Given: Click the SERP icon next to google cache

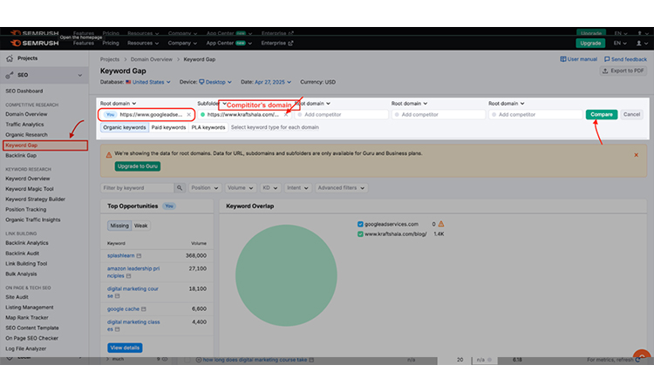Looking at the screenshot, I should [x=144, y=309].
